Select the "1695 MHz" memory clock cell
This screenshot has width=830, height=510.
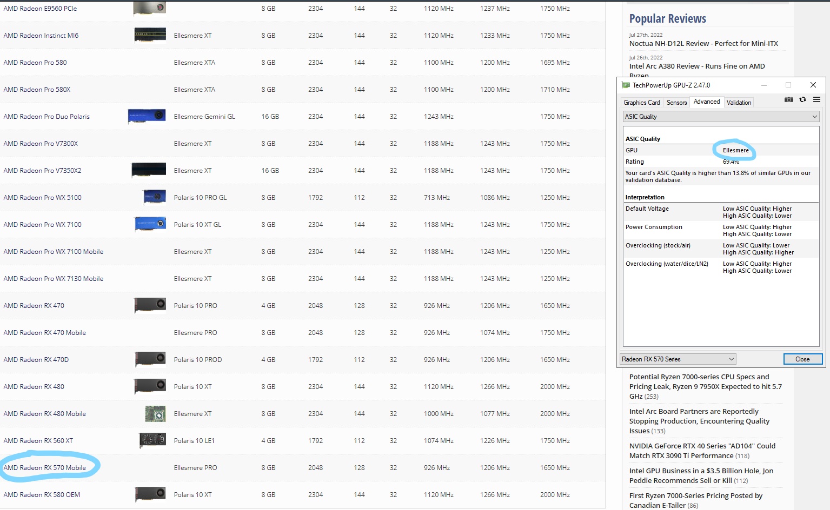pos(555,63)
